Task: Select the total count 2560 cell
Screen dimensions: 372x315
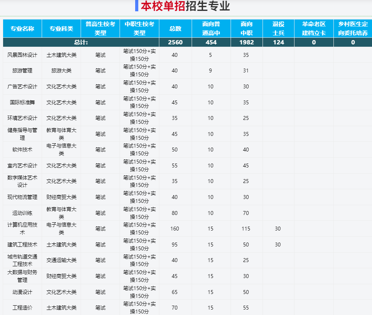Action: coord(175,42)
